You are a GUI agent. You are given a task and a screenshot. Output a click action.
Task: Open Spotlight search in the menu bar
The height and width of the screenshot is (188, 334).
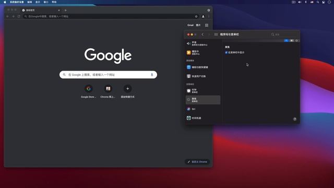pos(318,2)
